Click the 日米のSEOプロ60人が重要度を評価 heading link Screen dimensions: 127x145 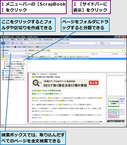click(46, 91)
